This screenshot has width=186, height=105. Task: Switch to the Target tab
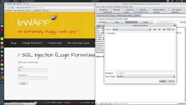click(126, 12)
